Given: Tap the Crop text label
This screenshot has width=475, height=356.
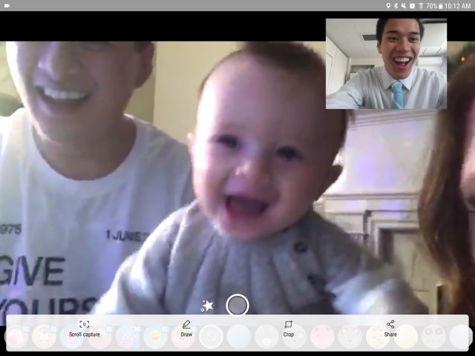Looking at the screenshot, I should 289,334.
